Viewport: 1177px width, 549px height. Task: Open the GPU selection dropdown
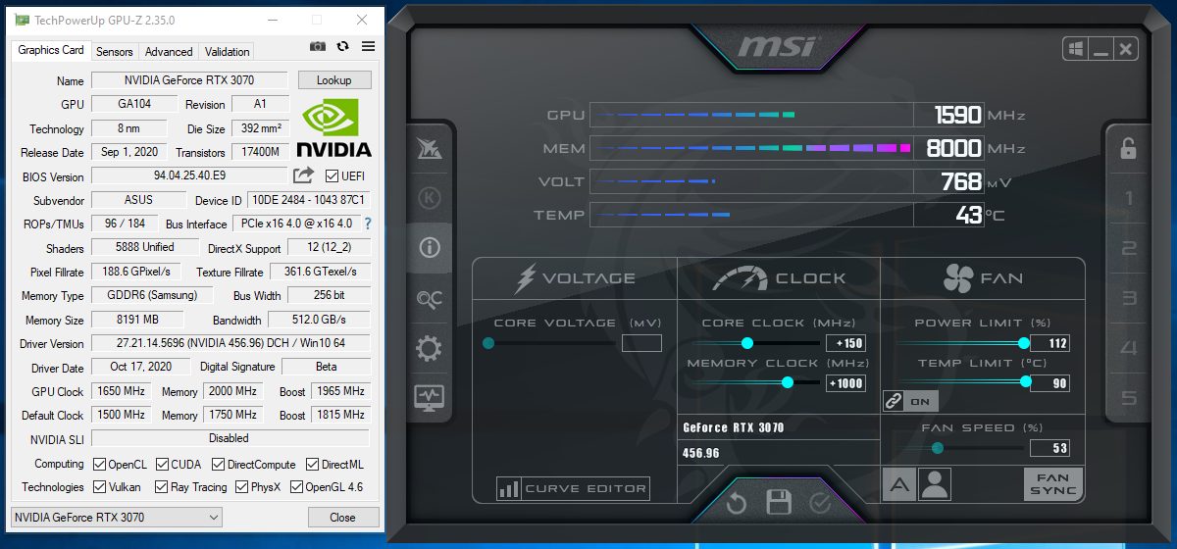pyautogui.click(x=116, y=517)
